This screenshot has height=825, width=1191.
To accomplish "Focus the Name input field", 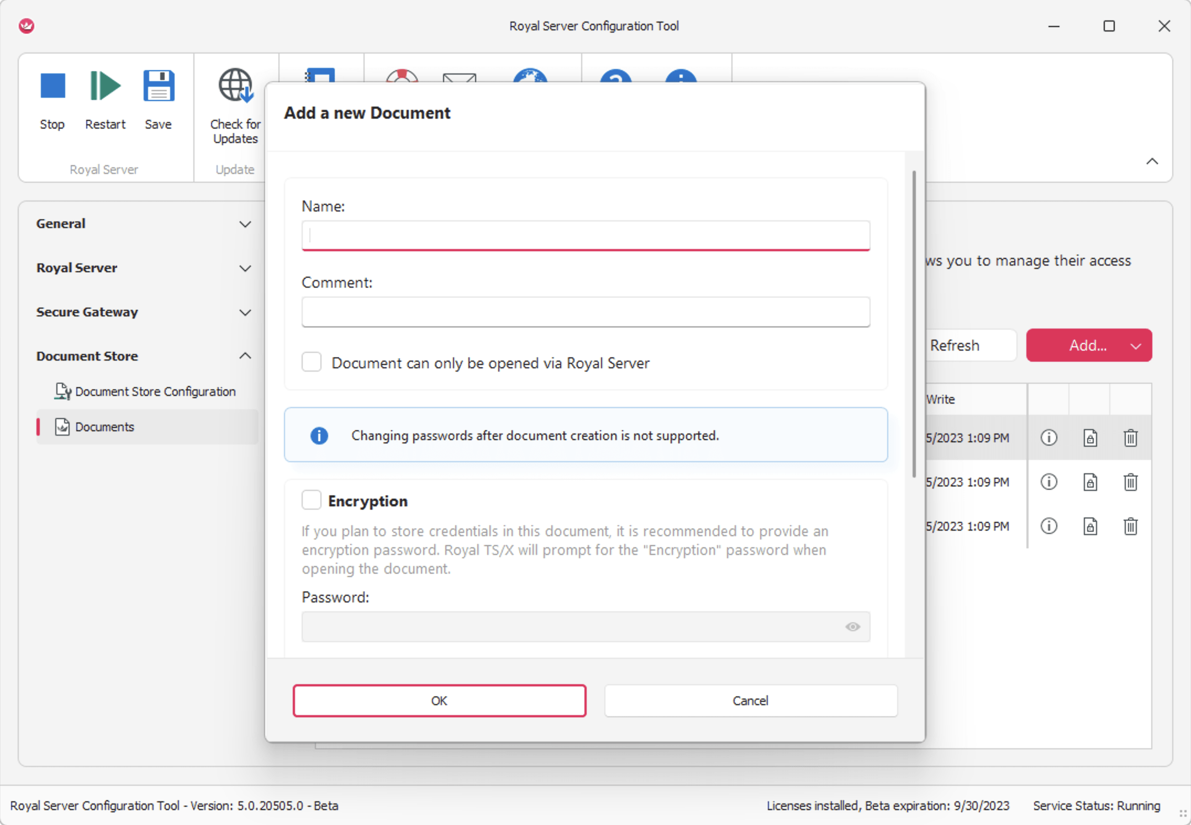I will click(x=586, y=236).
